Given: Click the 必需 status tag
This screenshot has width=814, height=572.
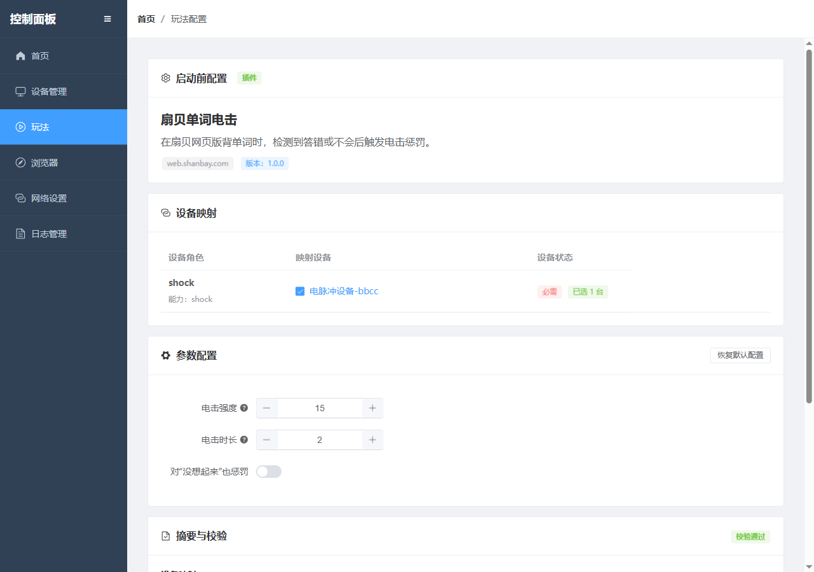Looking at the screenshot, I should pos(549,292).
